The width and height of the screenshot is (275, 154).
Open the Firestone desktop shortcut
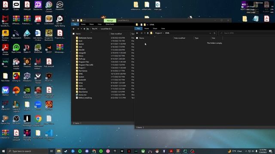27,63
